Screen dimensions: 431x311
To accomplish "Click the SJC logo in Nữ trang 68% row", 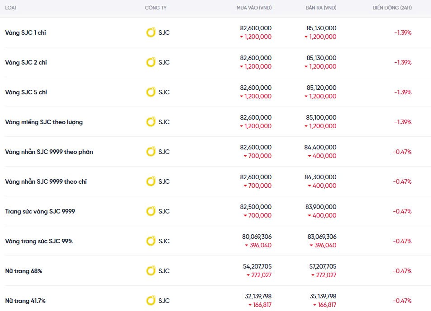I will [x=151, y=271].
